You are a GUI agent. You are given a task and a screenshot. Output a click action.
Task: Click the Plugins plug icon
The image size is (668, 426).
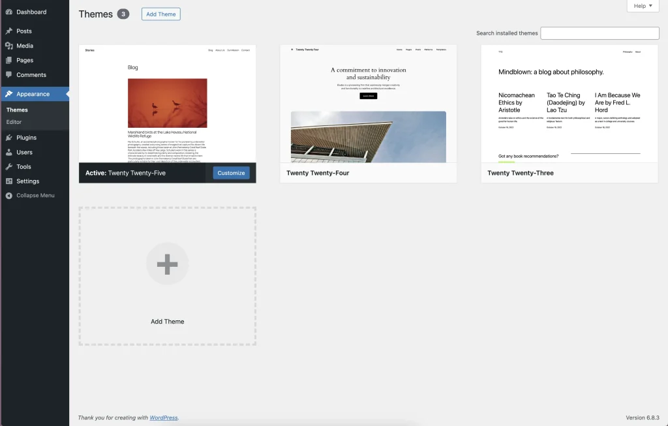(9, 138)
